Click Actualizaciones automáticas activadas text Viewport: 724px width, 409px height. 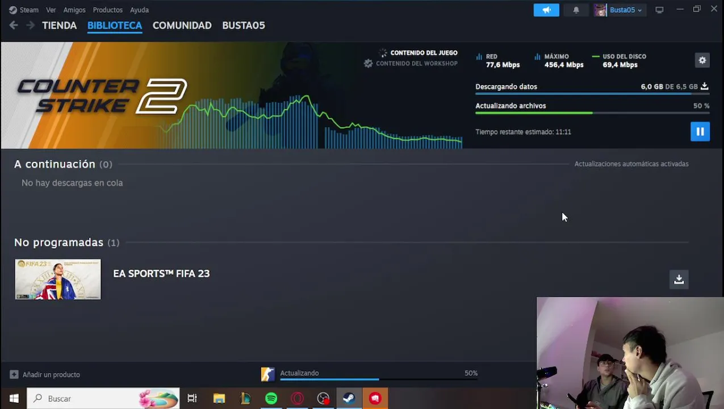[x=631, y=164]
